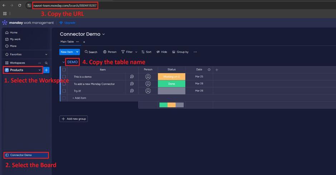The width and height of the screenshot is (336, 175).
Task: Open conversation for 'This is a demo'
Action: point(132,76)
